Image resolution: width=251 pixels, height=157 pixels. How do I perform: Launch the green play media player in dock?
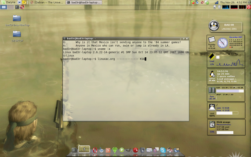122,150
